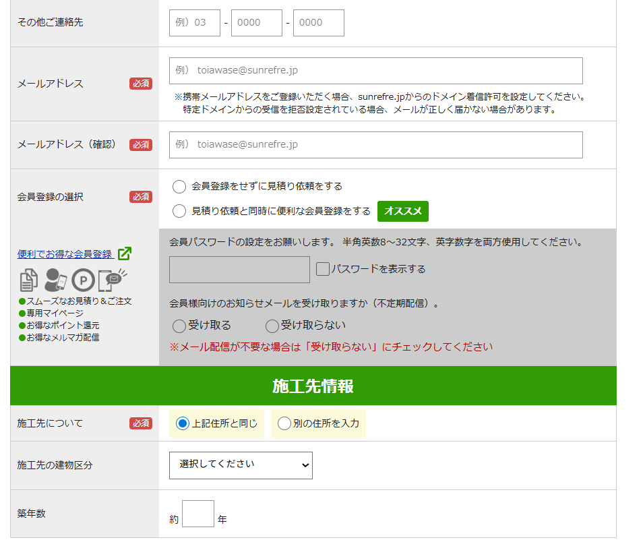
Task: Click the green オススメ badge
Action: point(402,211)
